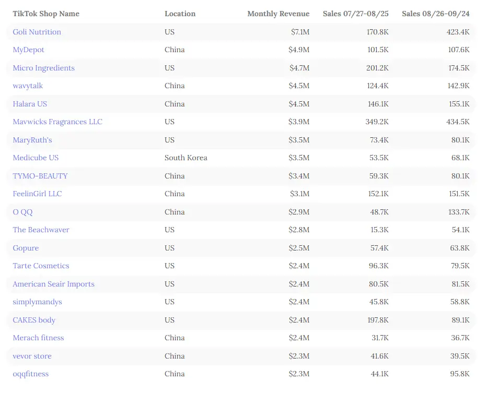Open Micro Ingredients shop page
The height and width of the screenshot is (393, 487).
pos(43,68)
